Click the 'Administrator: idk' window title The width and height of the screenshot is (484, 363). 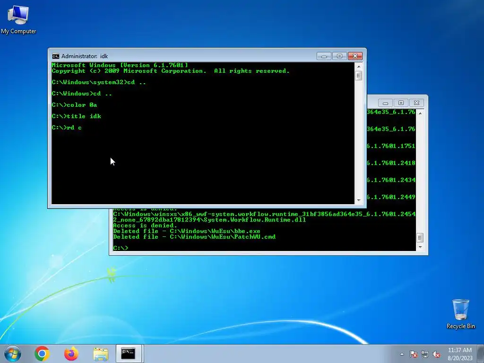tap(85, 56)
